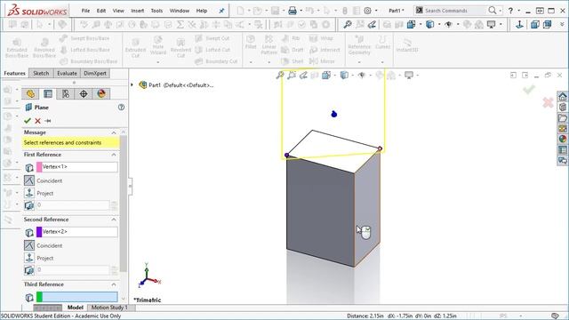Collapse the Message section
The height and width of the screenshot is (320, 569).
click(x=114, y=132)
